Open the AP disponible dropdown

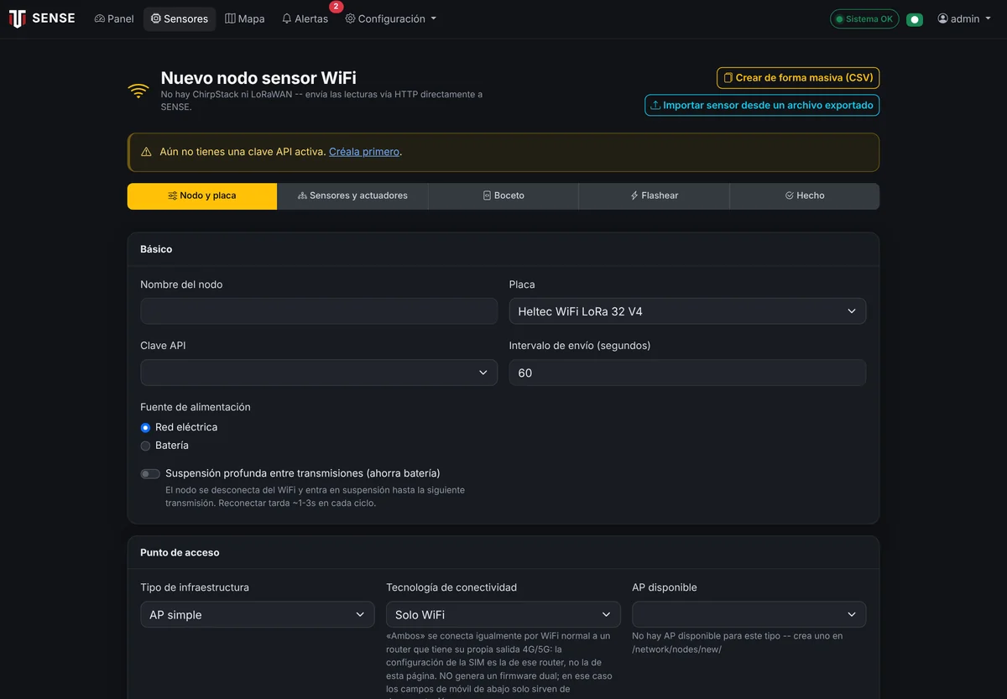tap(749, 614)
